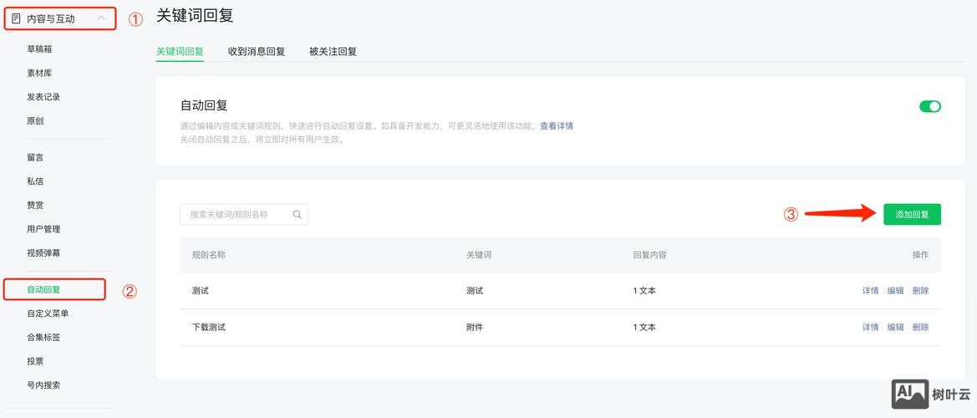
Task: Open 自定义菜单 in the sidebar
Action: pyautogui.click(x=48, y=313)
